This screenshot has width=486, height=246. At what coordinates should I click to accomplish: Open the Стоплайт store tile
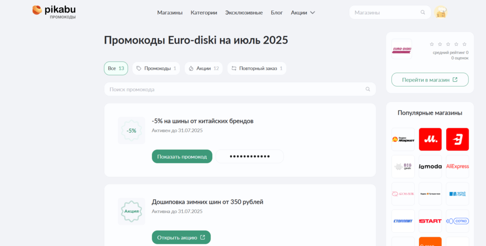(x=403, y=221)
